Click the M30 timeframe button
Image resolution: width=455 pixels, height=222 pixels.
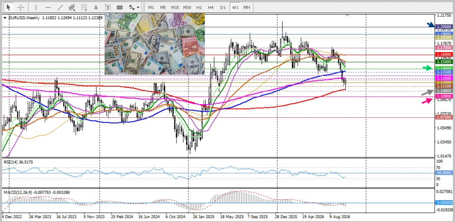[187, 7]
